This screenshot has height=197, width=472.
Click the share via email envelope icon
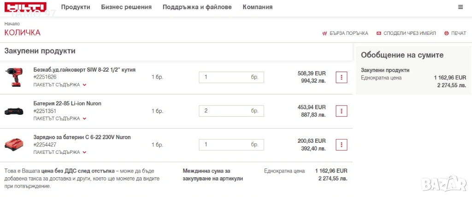pos(379,34)
